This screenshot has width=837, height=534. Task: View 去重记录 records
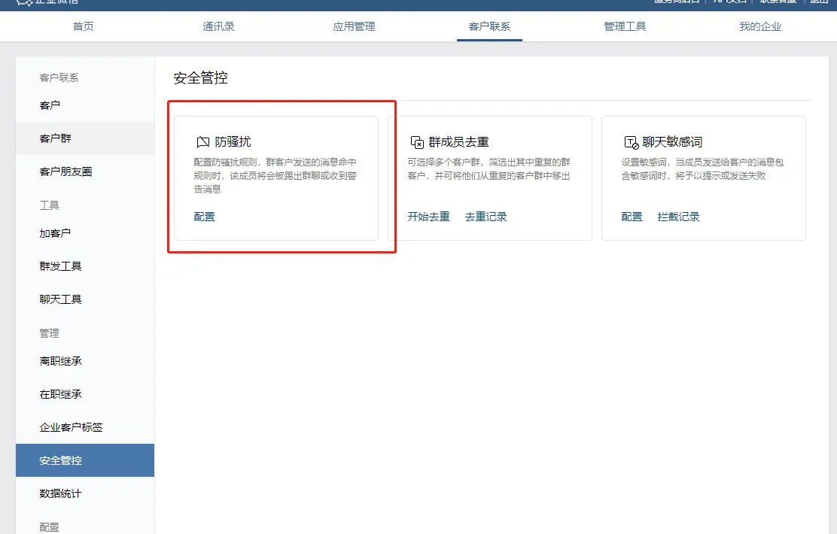pyautogui.click(x=487, y=217)
